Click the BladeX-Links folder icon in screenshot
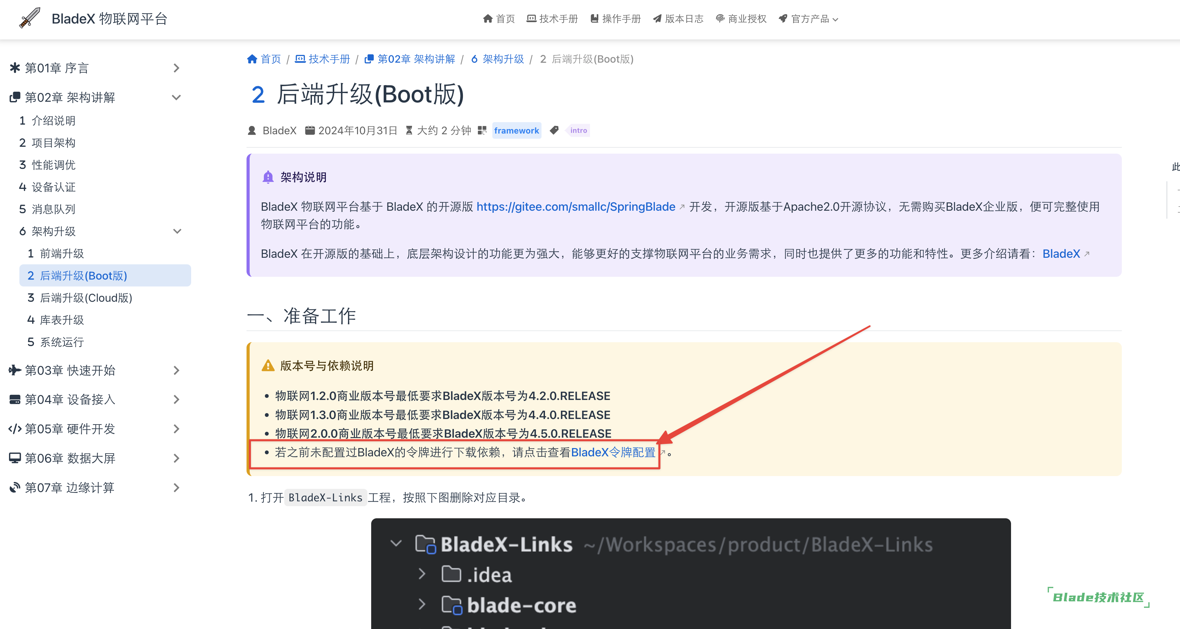Screen dimensions: 1180x629 425,544
